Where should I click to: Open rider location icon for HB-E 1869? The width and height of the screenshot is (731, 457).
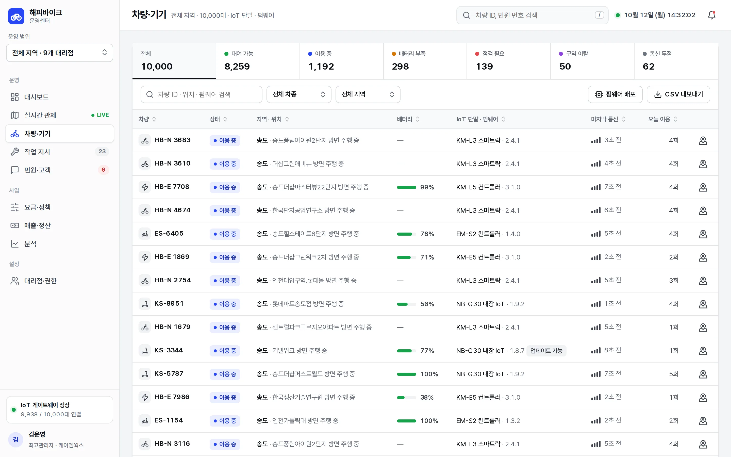703,257
